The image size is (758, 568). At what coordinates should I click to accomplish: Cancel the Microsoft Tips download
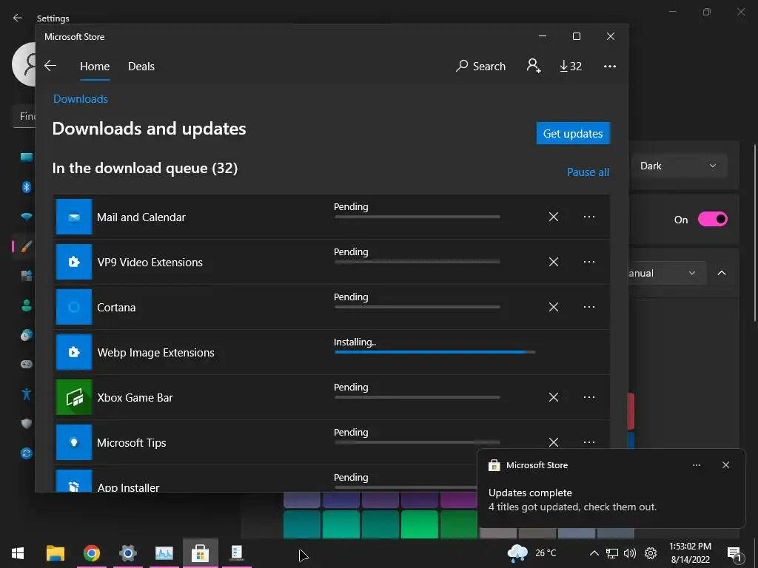(x=554, y=442)
